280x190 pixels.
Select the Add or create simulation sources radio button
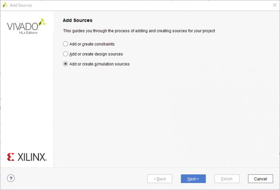tap(66, 64)
